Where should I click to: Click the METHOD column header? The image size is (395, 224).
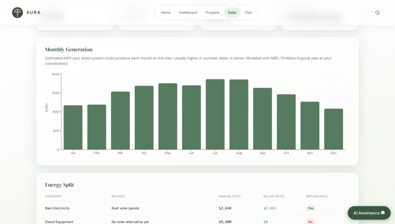click(x=118, y=196)
